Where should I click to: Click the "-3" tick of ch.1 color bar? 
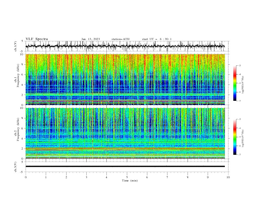pos(239,65)
